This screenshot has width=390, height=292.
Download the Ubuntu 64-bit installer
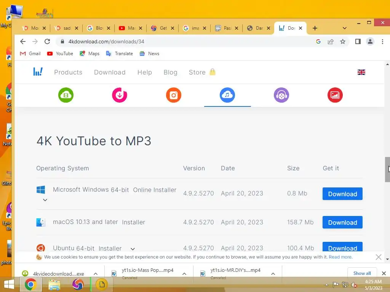(x=342, y=247)
